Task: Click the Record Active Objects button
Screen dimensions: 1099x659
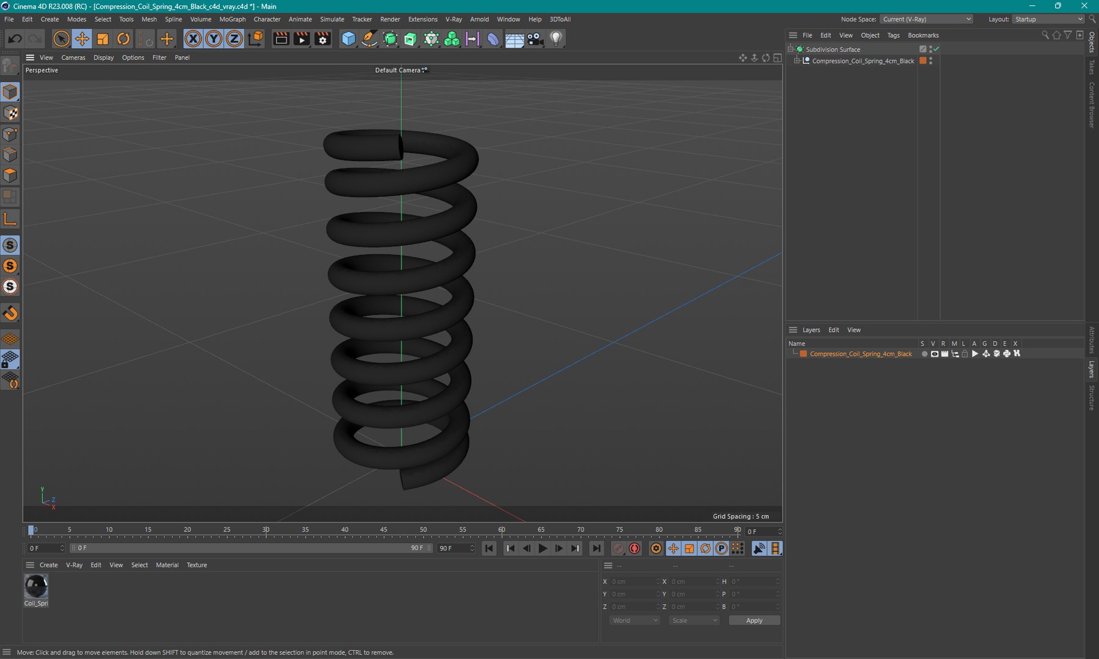Action: tap(618, 549)
